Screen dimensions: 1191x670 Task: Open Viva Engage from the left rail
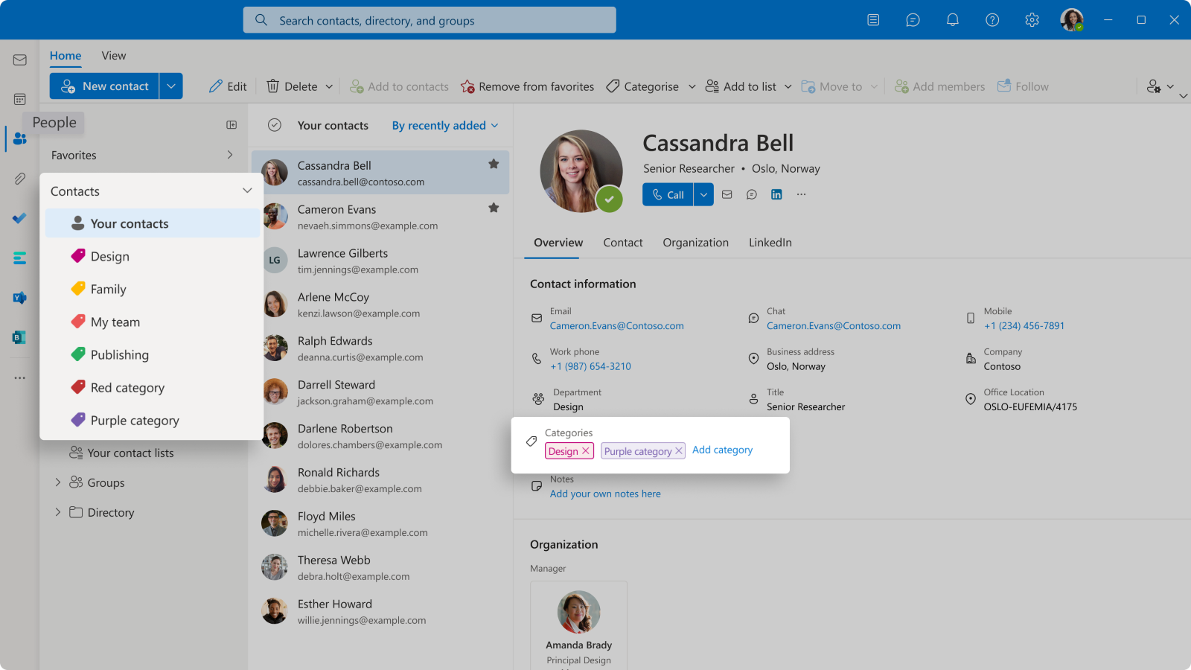[19, 298]
